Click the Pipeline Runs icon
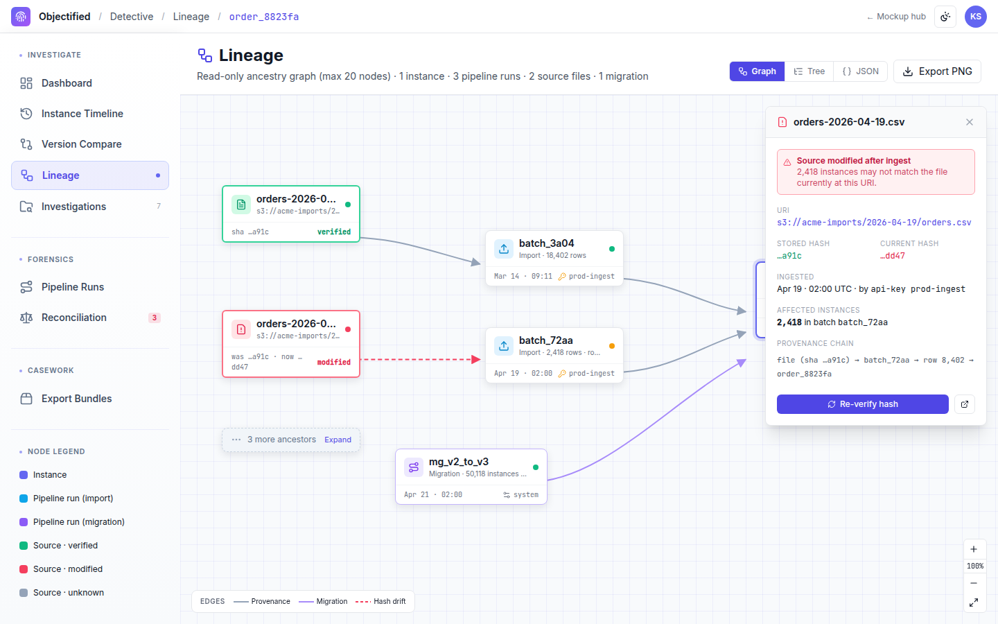 coord(26,287)
